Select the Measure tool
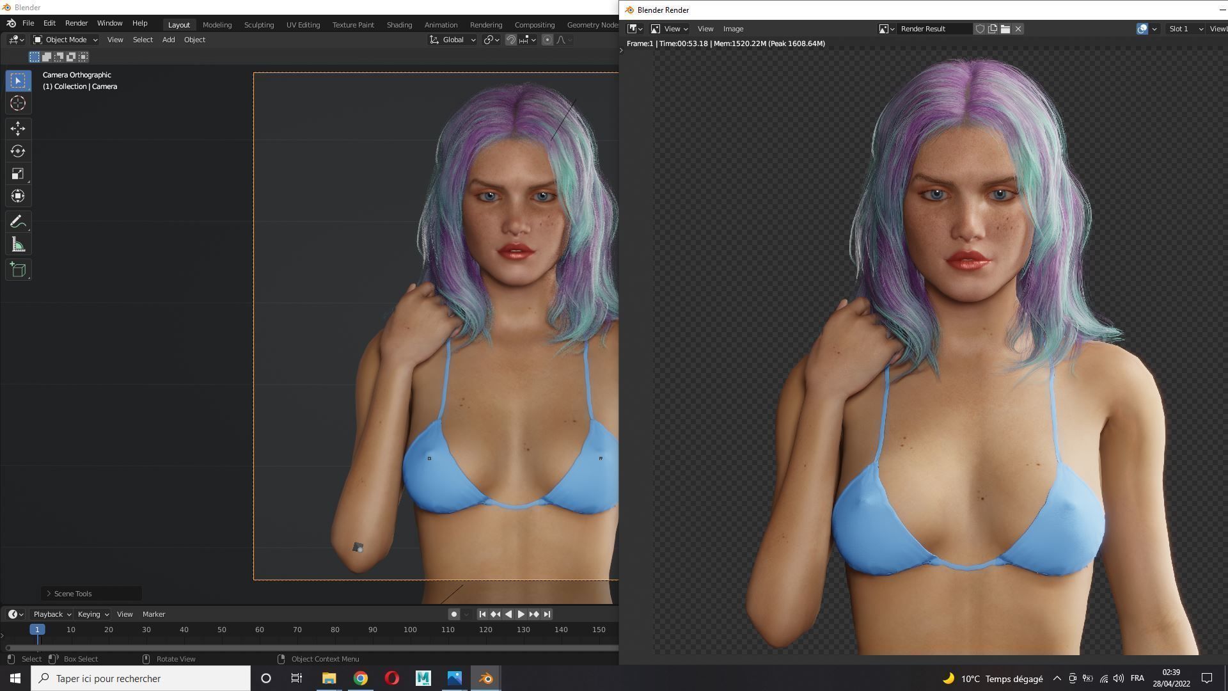1228x691 pixels. [x=18, y=245]
